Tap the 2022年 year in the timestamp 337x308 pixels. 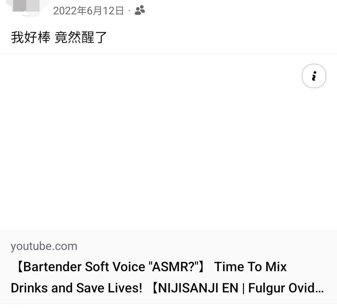70,11
